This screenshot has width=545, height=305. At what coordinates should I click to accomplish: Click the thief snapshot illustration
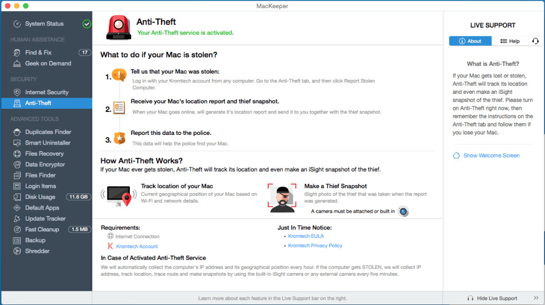(282, 198)
